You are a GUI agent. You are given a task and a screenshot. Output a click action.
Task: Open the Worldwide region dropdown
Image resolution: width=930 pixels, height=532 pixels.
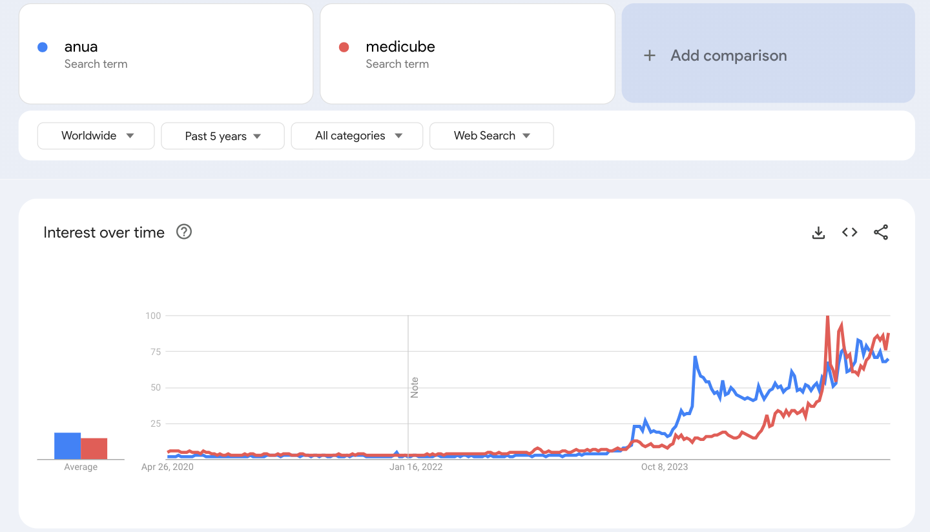[96, 136]
